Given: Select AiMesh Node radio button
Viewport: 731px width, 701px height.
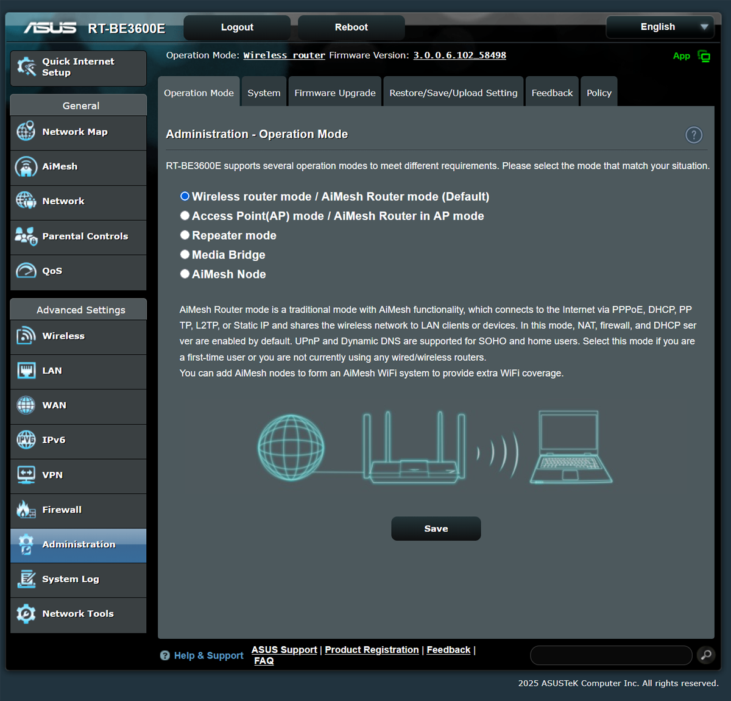Looking at the screenshot, I should 185,274.
